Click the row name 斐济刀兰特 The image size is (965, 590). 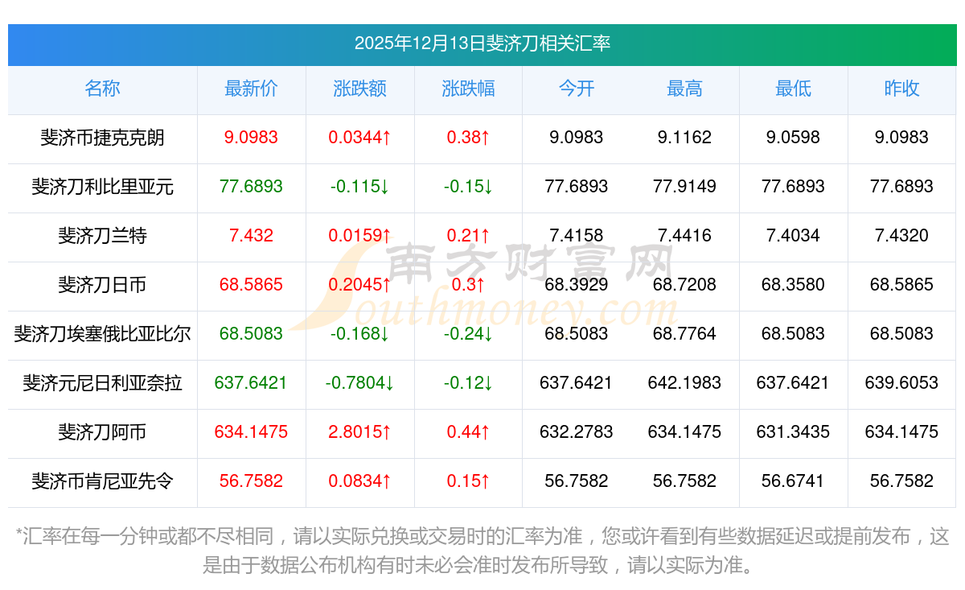pos(102,236)
